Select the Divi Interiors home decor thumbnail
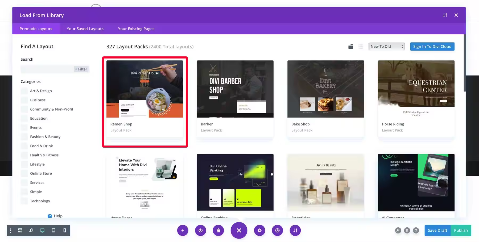 click(x=145, y=182)
